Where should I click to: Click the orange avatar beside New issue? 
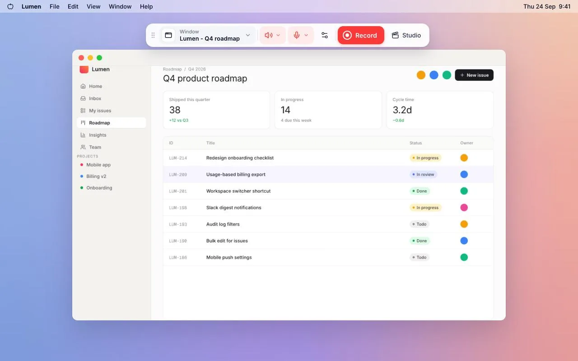click(x=421, y=75)
